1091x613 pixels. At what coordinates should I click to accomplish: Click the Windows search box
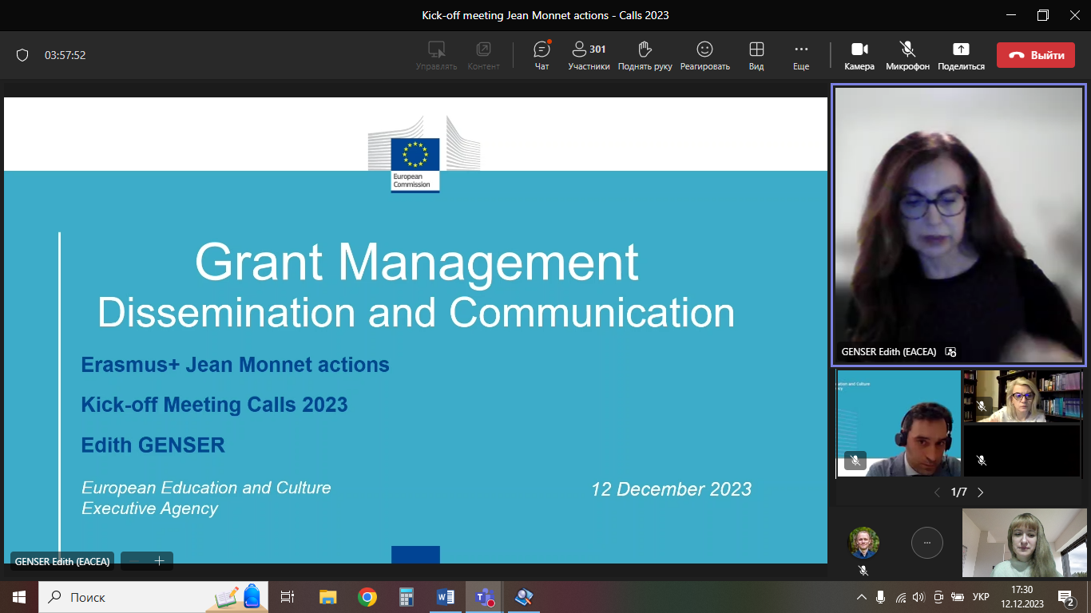tap(120, 597)
